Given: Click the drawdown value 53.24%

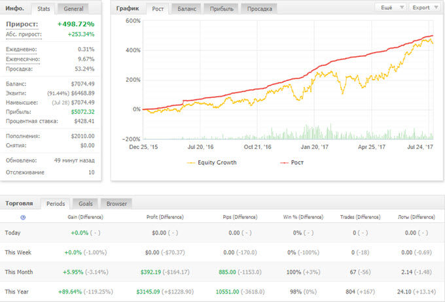Looking at the screenshot, I should tap(84, 69).
